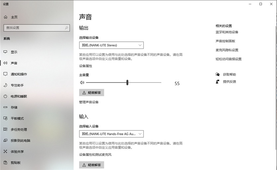Click chevron arrow of output device combo box
Viewport: 277px width, 170px height.
140,45
